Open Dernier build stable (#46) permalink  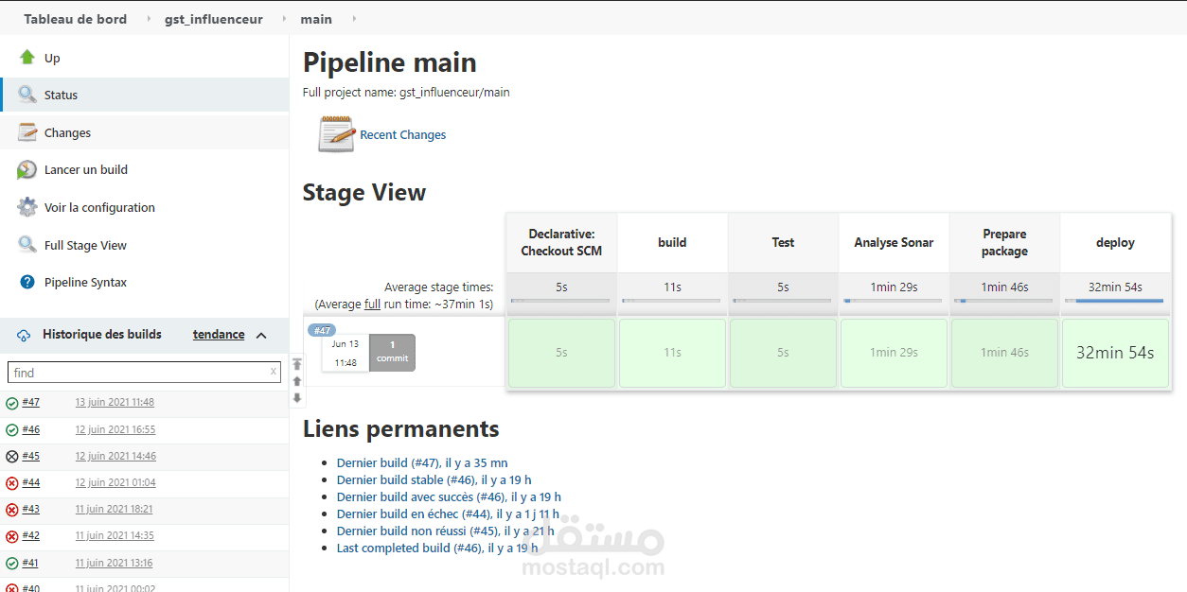point(434,479)
